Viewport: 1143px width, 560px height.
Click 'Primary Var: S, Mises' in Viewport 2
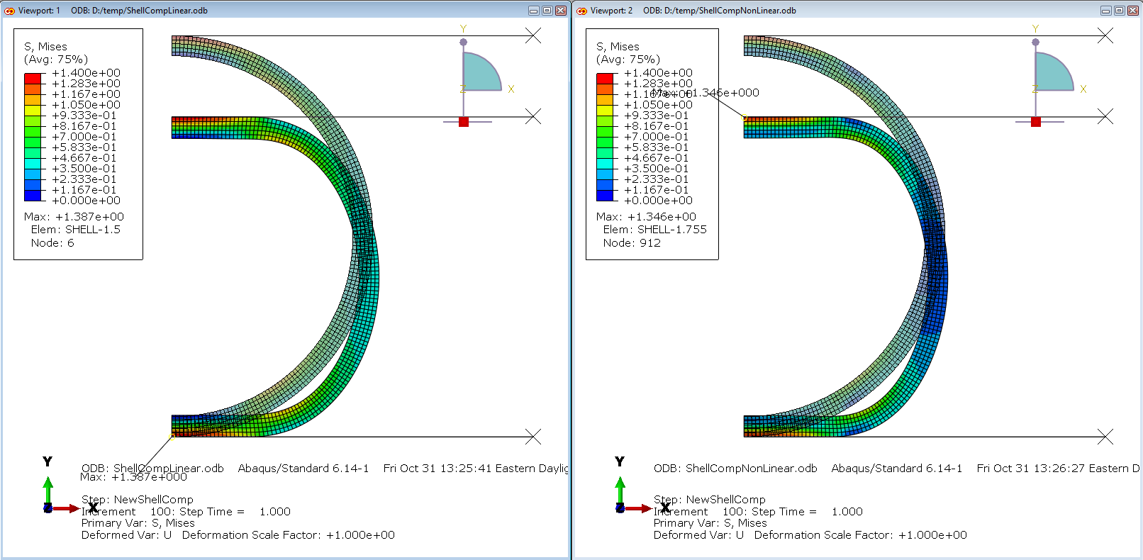tap(710, 523)
